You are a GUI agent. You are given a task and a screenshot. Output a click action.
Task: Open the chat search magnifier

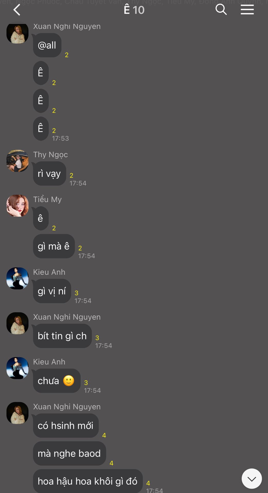(x=221, y=10)
